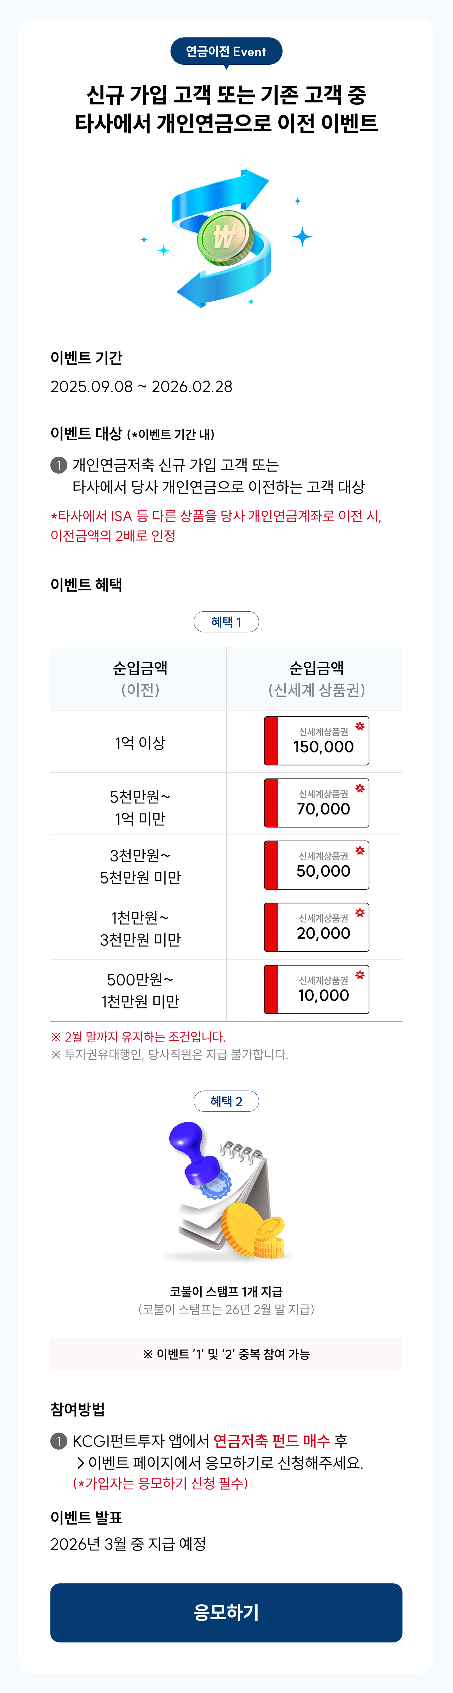Click the 70,000 신세계상품권 voucher
453x1693 pixels.
(x=316, y=803)
